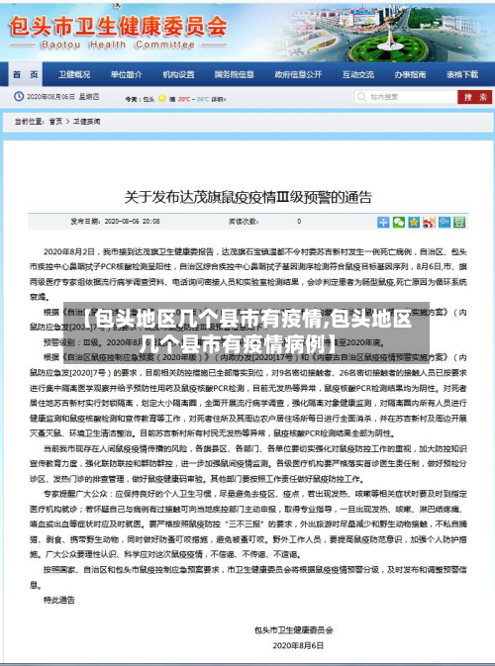Click the paragraph beginning 专家提醒广大公众
Viewport: 495px width, 666px height.
[248, 524]
